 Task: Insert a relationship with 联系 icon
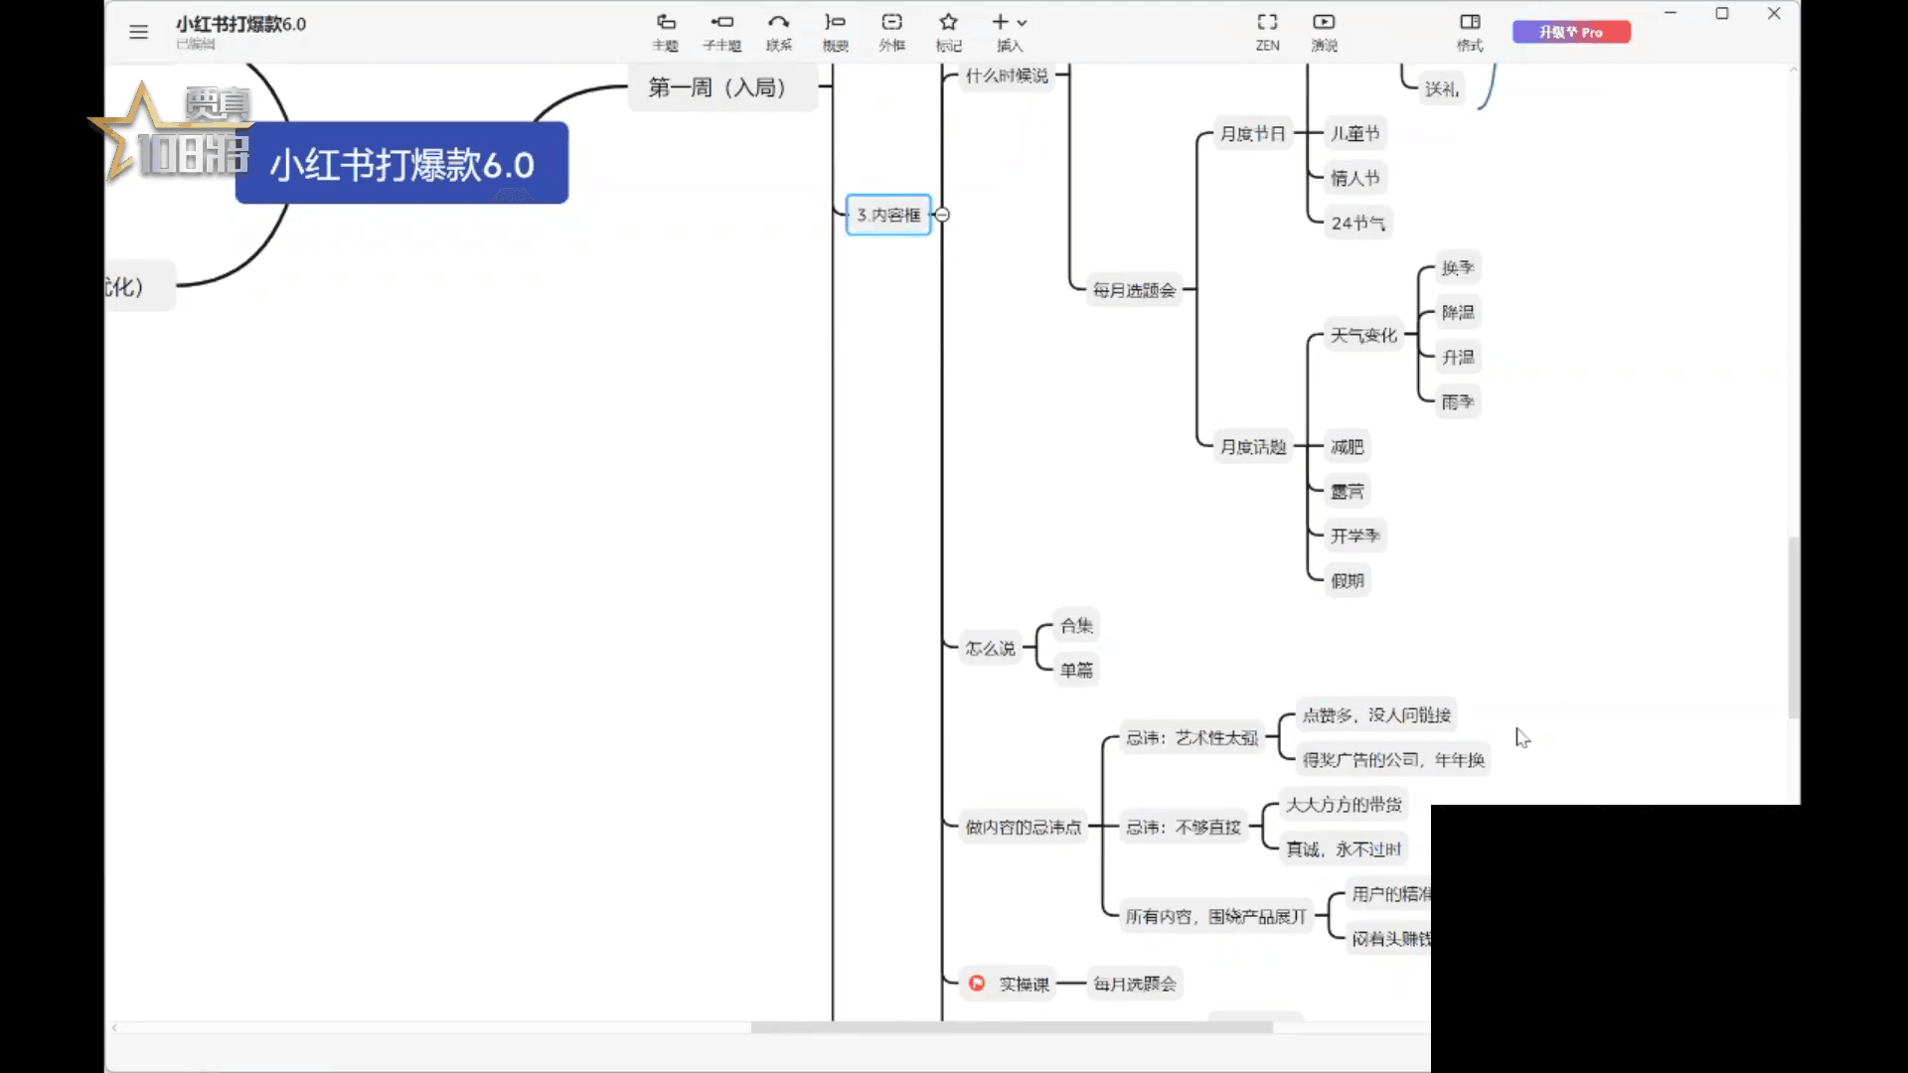779,32
